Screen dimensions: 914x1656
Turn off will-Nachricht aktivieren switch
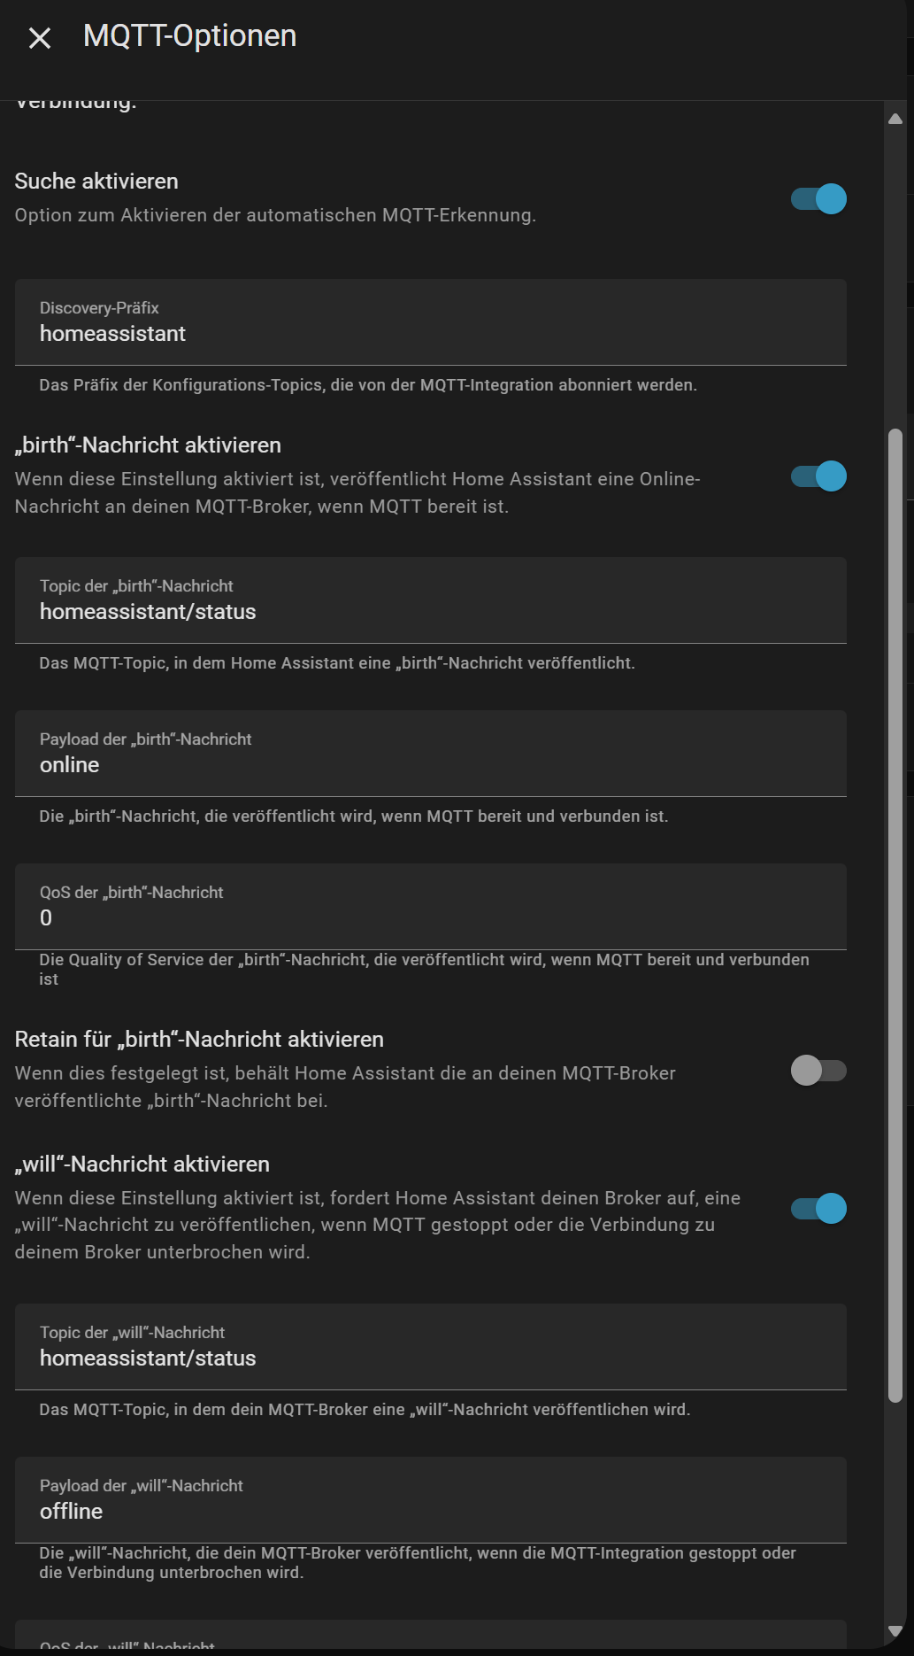click(818, 1209)
